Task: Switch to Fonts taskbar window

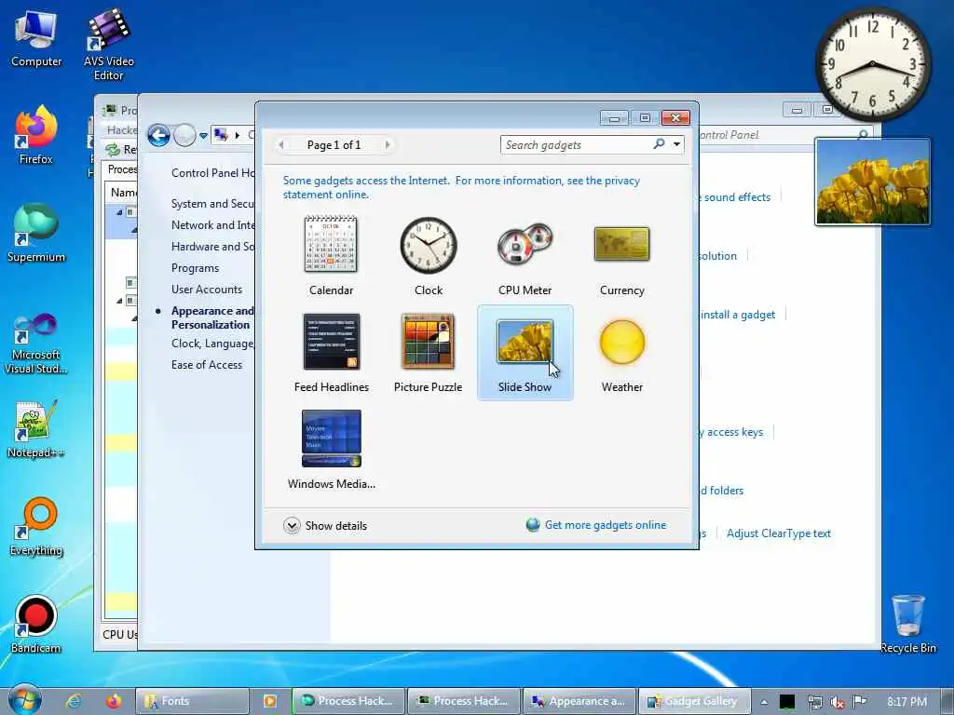Action: pyautogui.click(x=192, y=701)
